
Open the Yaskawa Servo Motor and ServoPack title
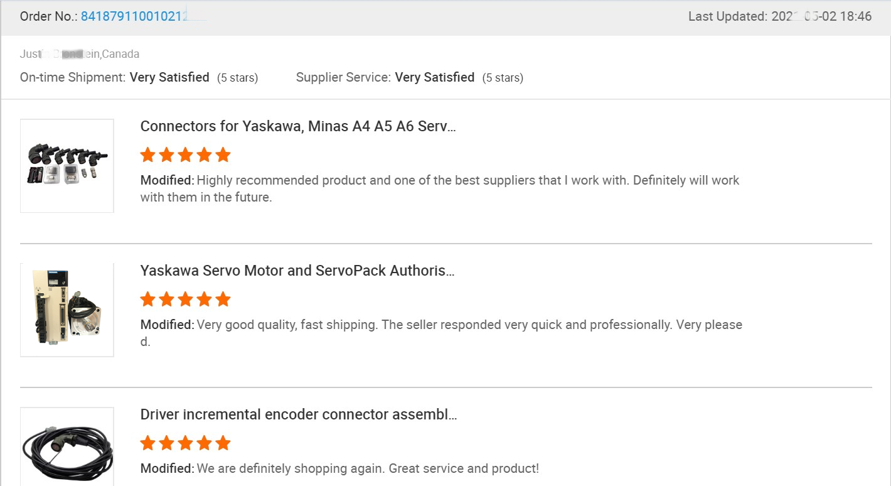point(297,271)
